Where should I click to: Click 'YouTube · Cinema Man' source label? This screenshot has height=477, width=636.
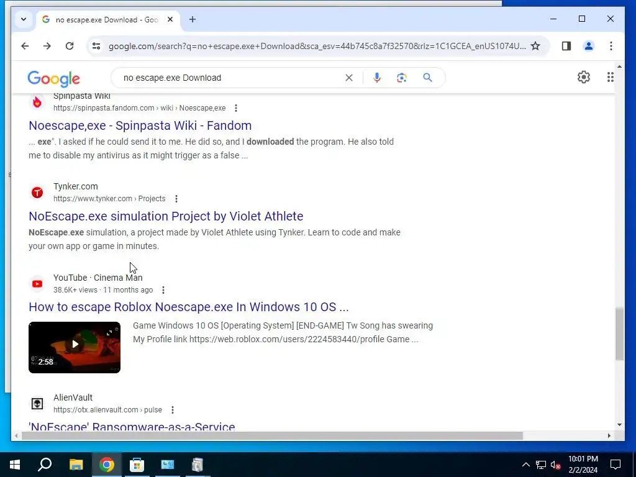click(x=98, y=278)
